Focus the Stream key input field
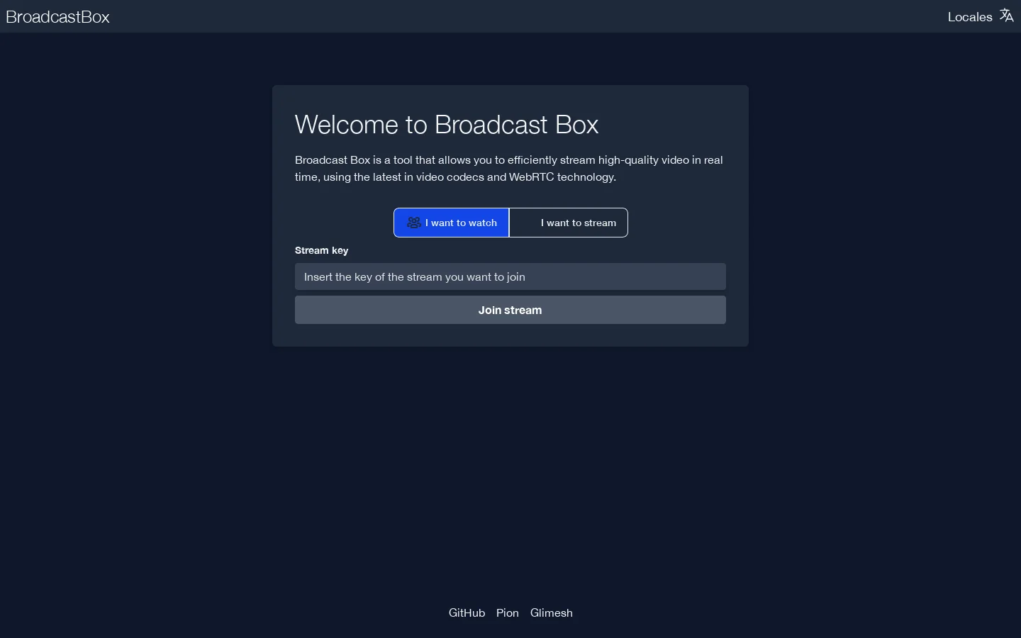 point(510,276)
